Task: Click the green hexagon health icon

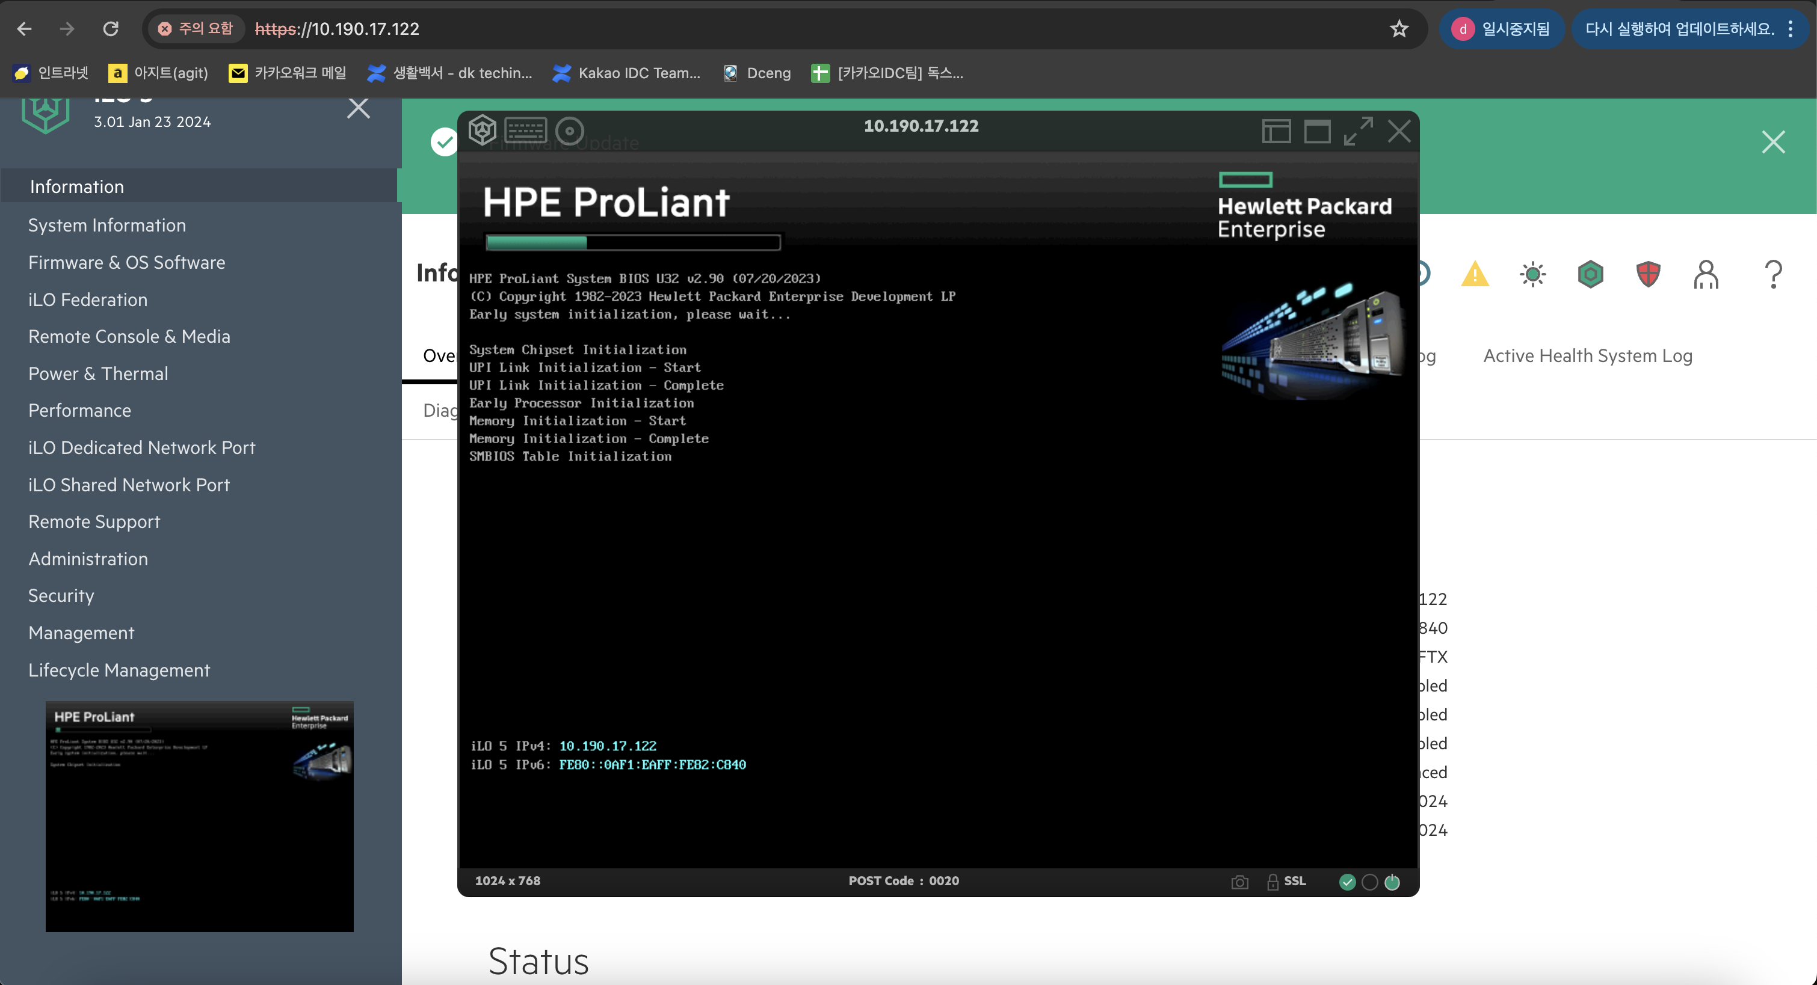Action: [1591, 274]
